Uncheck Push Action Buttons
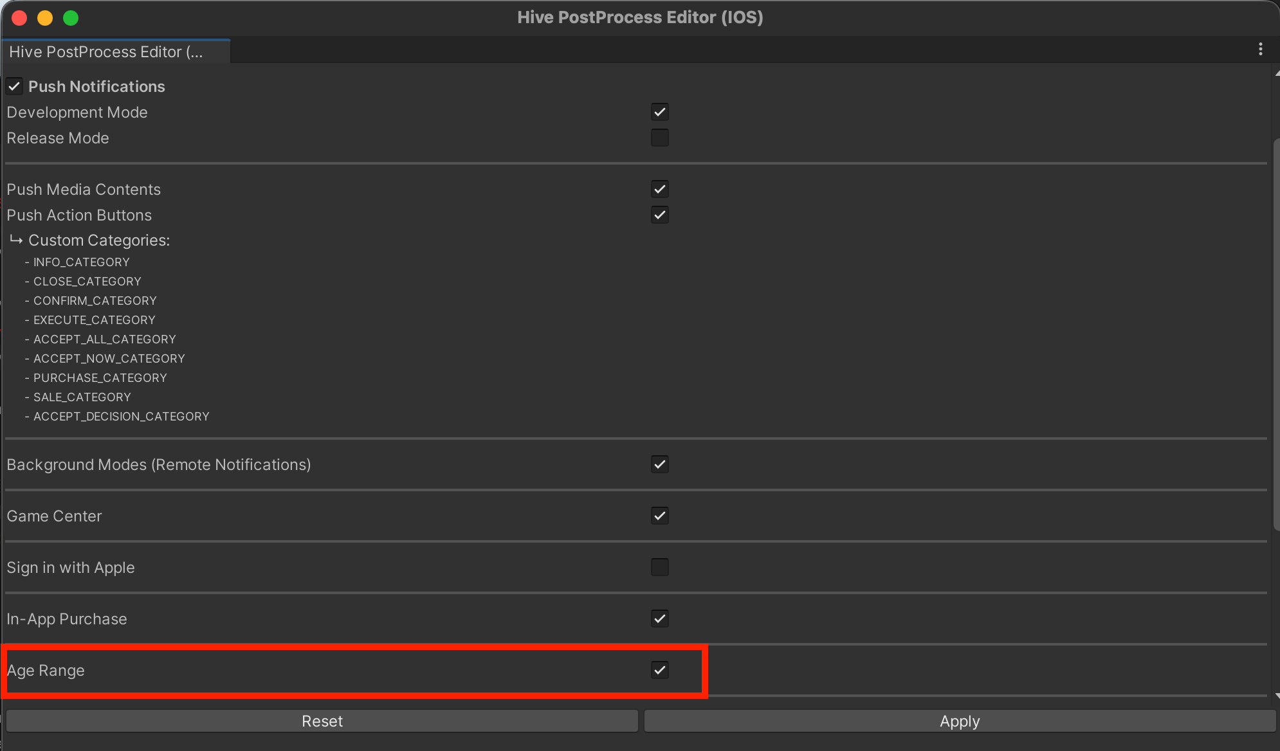Screen dimensions: 1280x751 [659, 215]
